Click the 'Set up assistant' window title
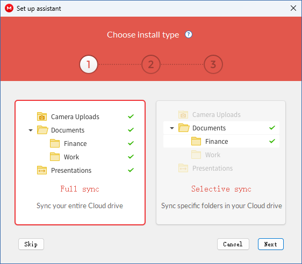This screenshot has width=302, height=264. click(39, 9)
